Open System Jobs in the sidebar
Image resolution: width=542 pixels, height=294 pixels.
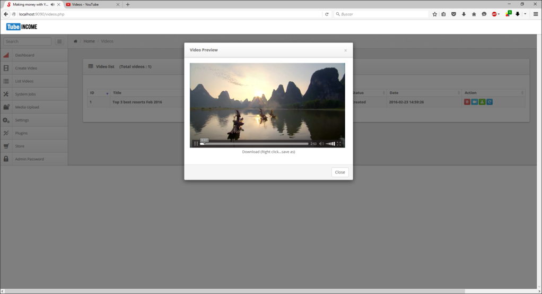34,94
